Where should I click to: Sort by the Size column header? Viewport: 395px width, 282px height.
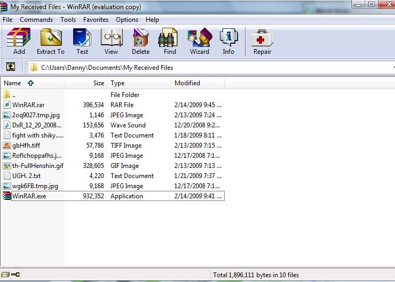[x=85, y=83]
